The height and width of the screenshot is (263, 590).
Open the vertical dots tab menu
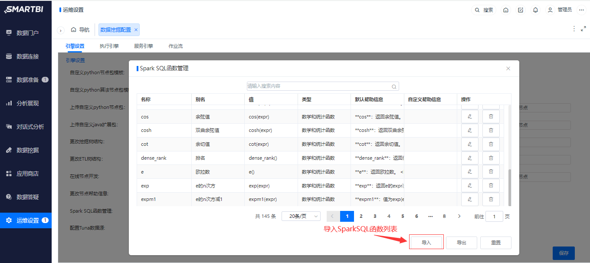574,28
